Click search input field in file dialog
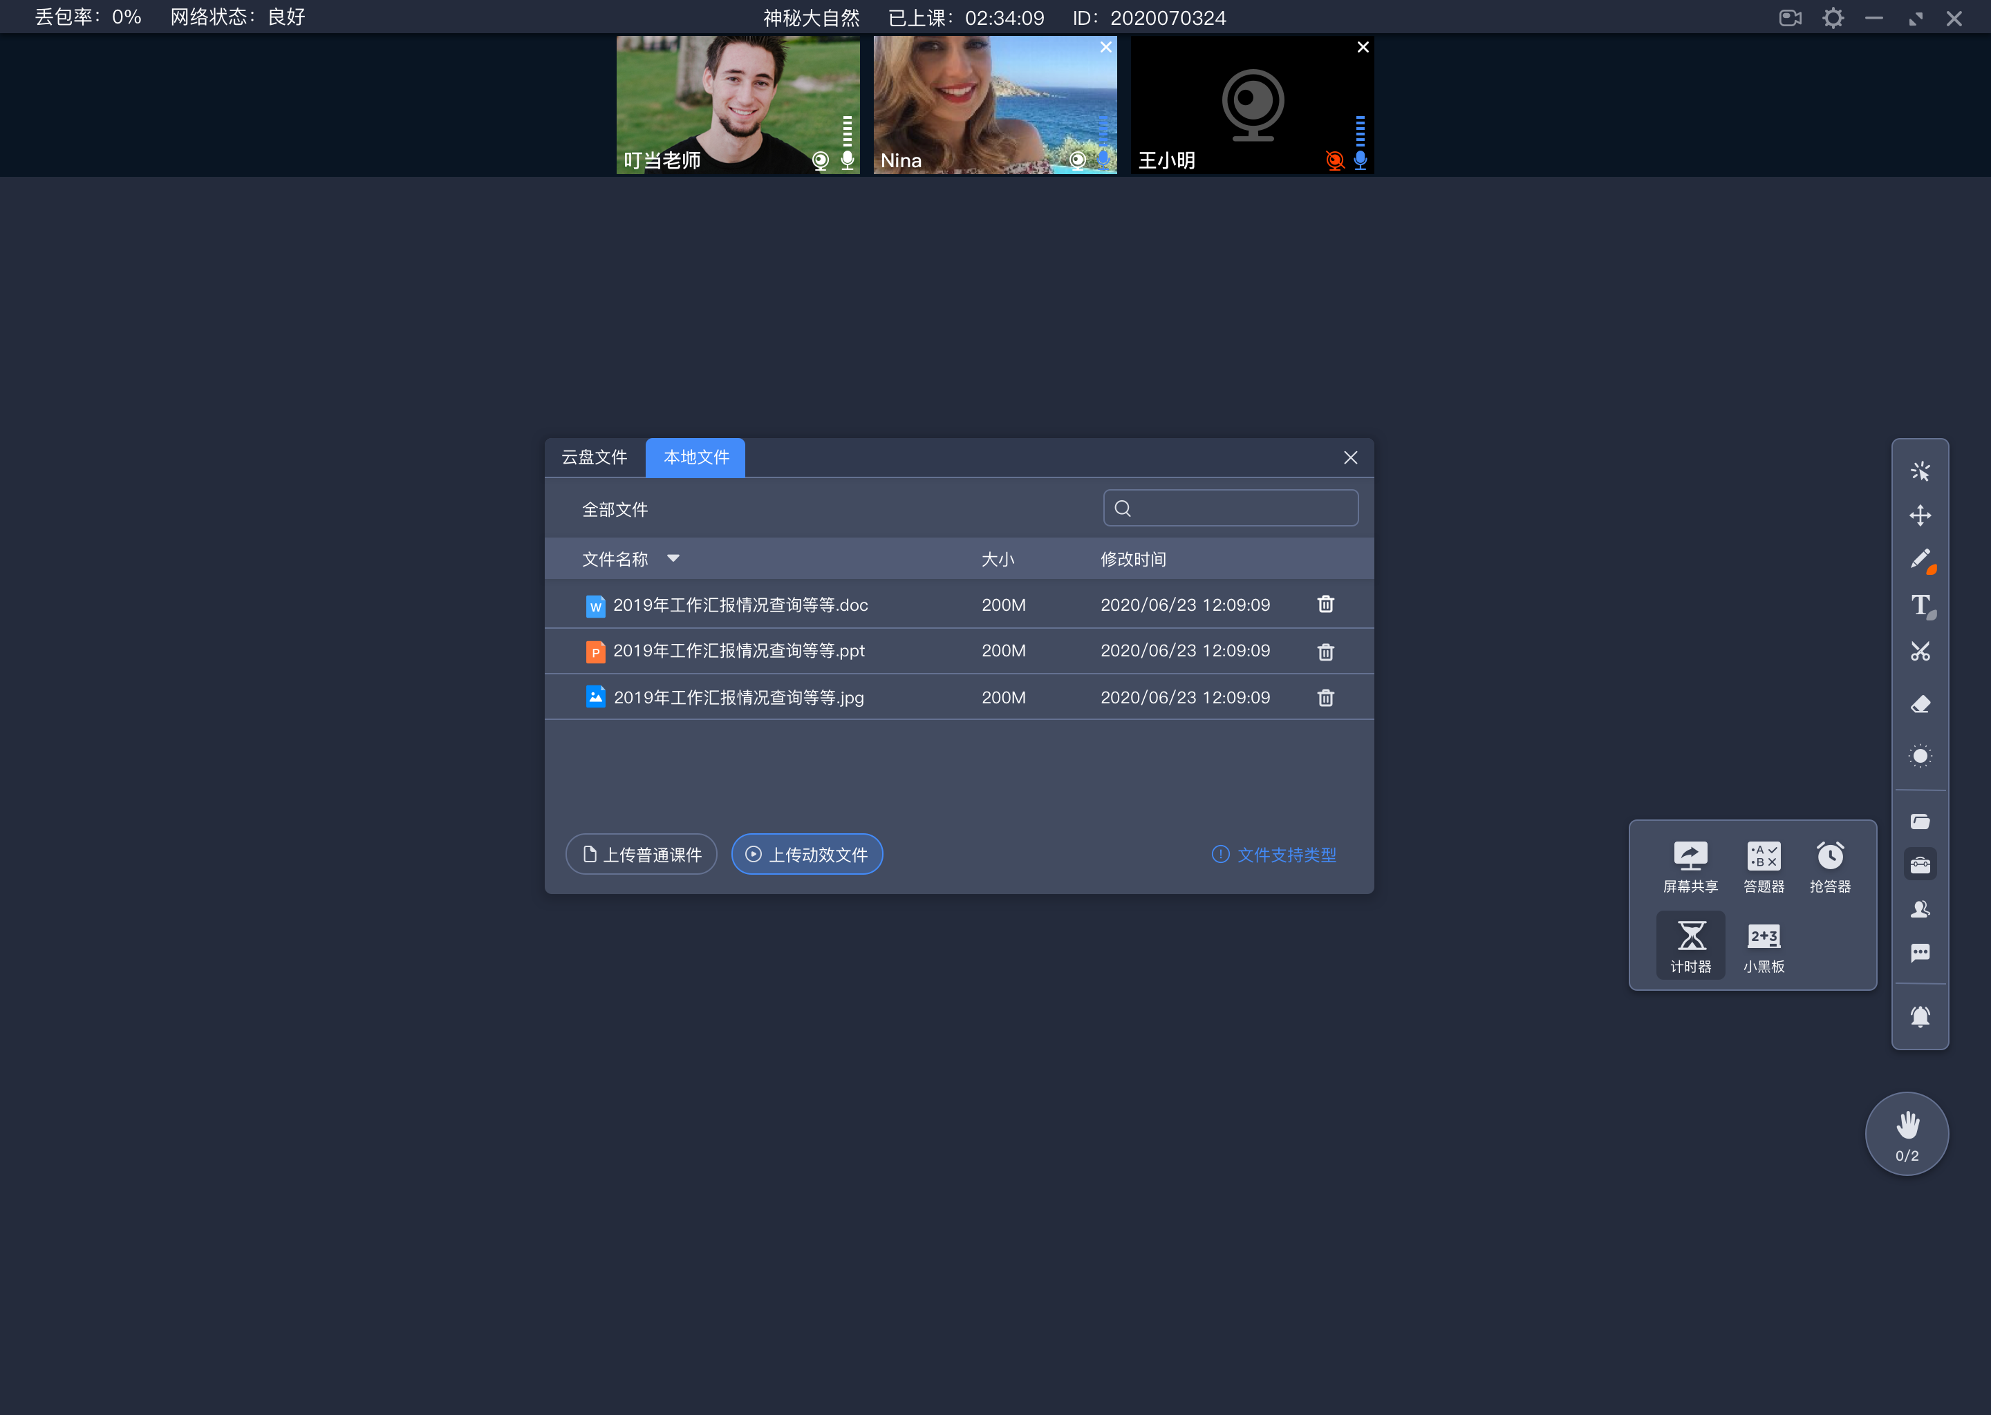Viewport: 1991px width, 1415px height. pos(1233,509)
